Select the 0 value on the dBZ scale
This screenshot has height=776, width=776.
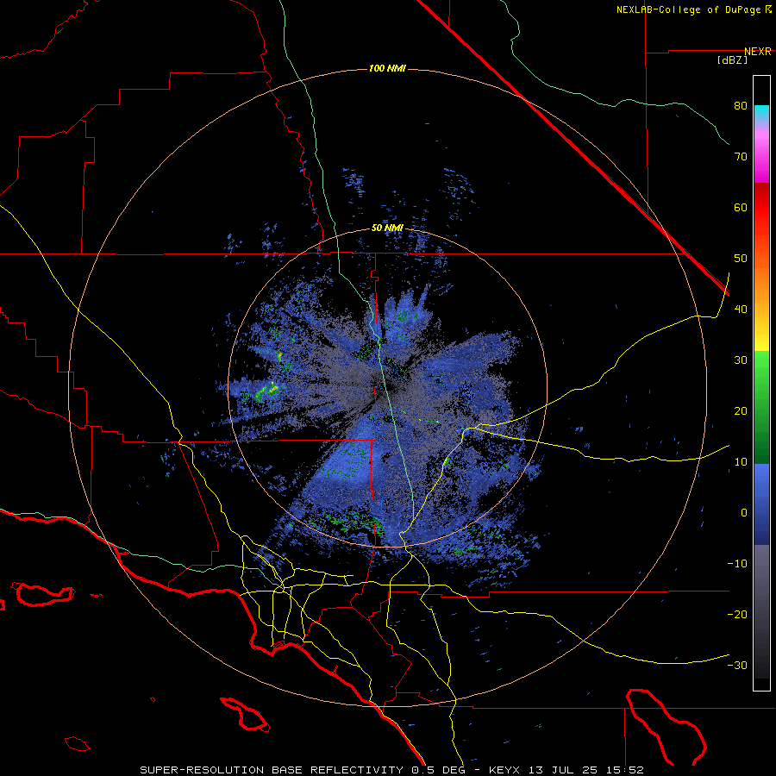tap(744, 514)
